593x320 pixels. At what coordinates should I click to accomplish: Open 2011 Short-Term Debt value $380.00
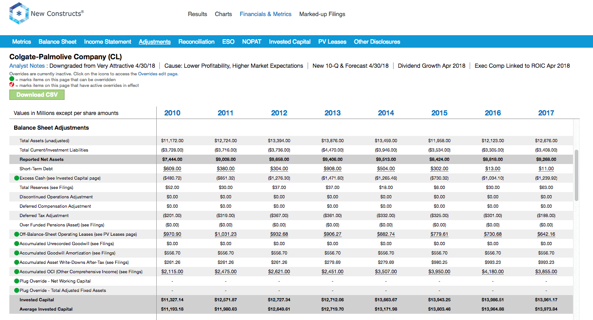(226, 169)
